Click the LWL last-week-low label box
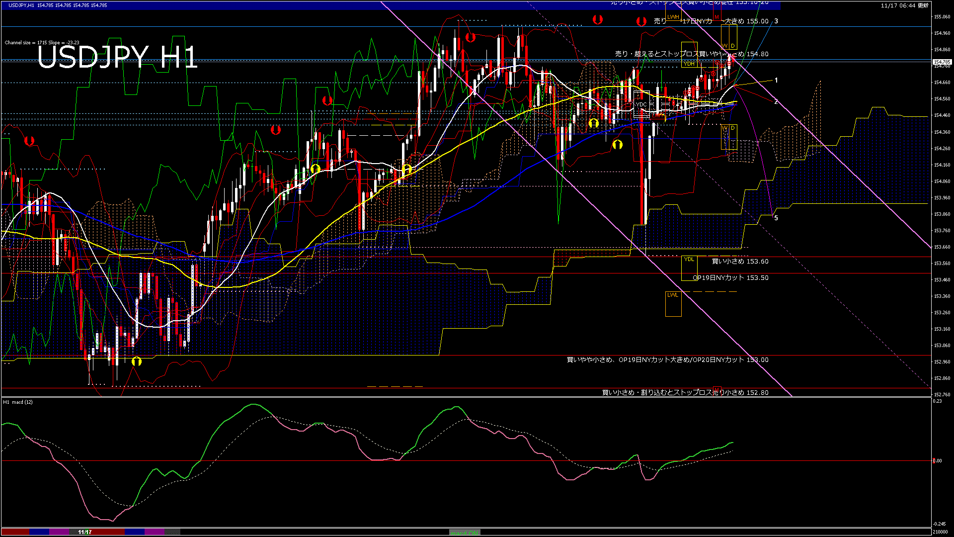 (673, 295)
